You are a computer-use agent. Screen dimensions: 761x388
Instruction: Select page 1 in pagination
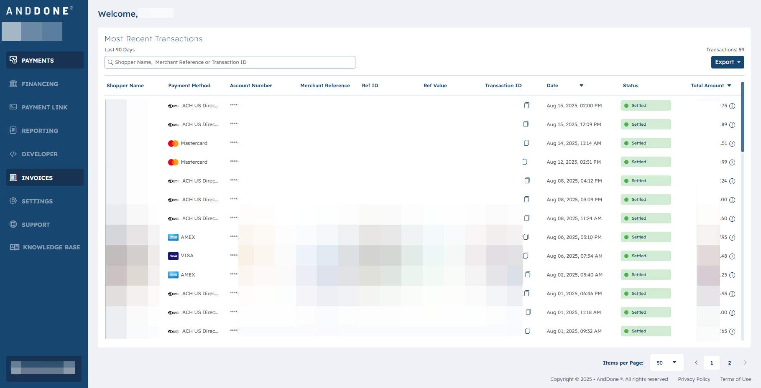(x=712, y=363)
